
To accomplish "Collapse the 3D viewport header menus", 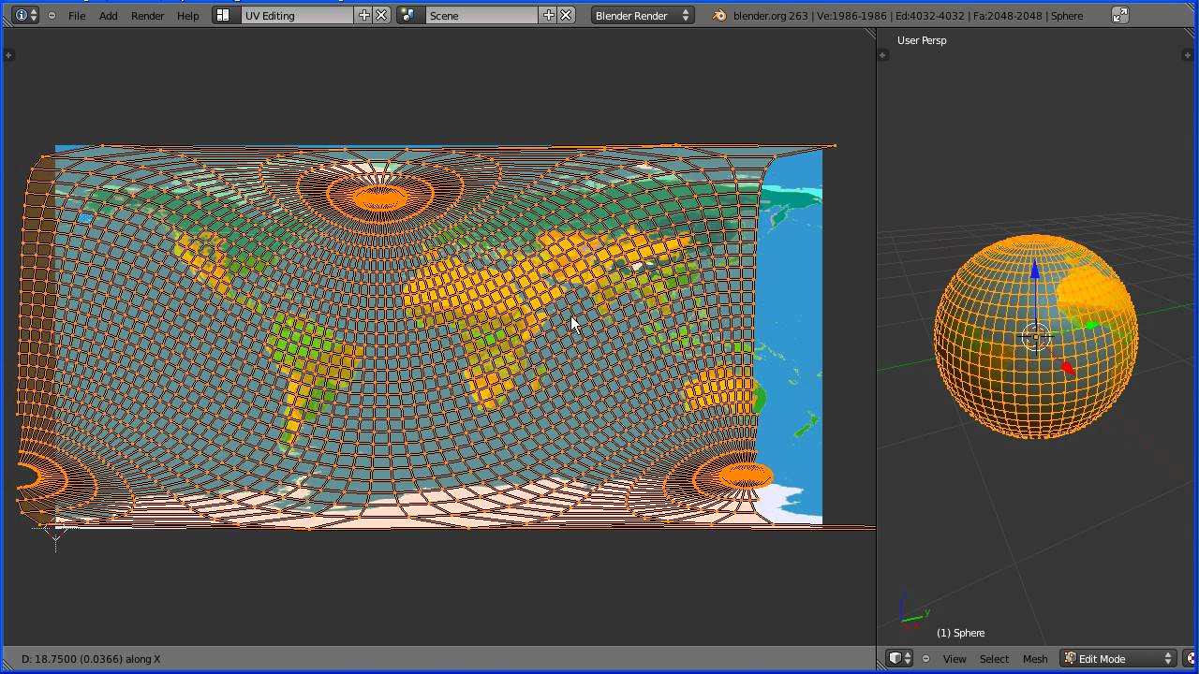I will (925, 658).
